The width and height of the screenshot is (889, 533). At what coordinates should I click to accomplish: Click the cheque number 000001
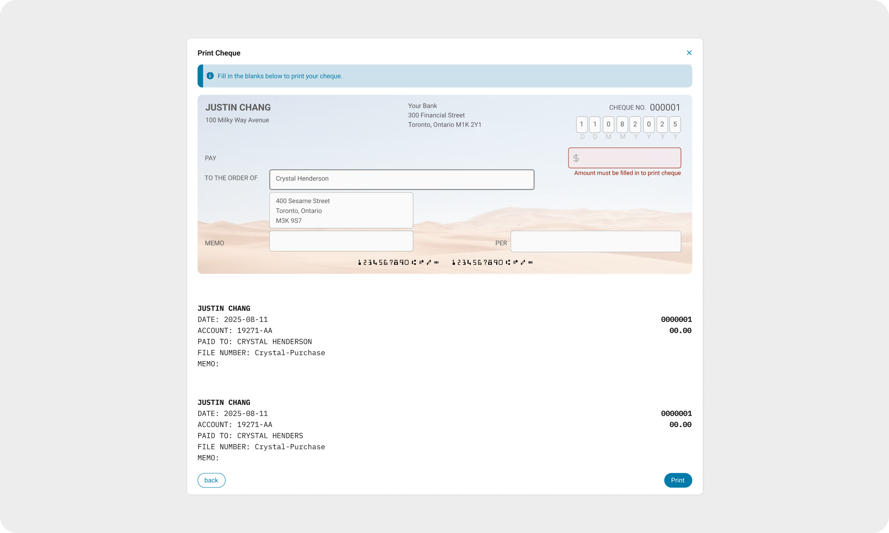click(665, 108)
